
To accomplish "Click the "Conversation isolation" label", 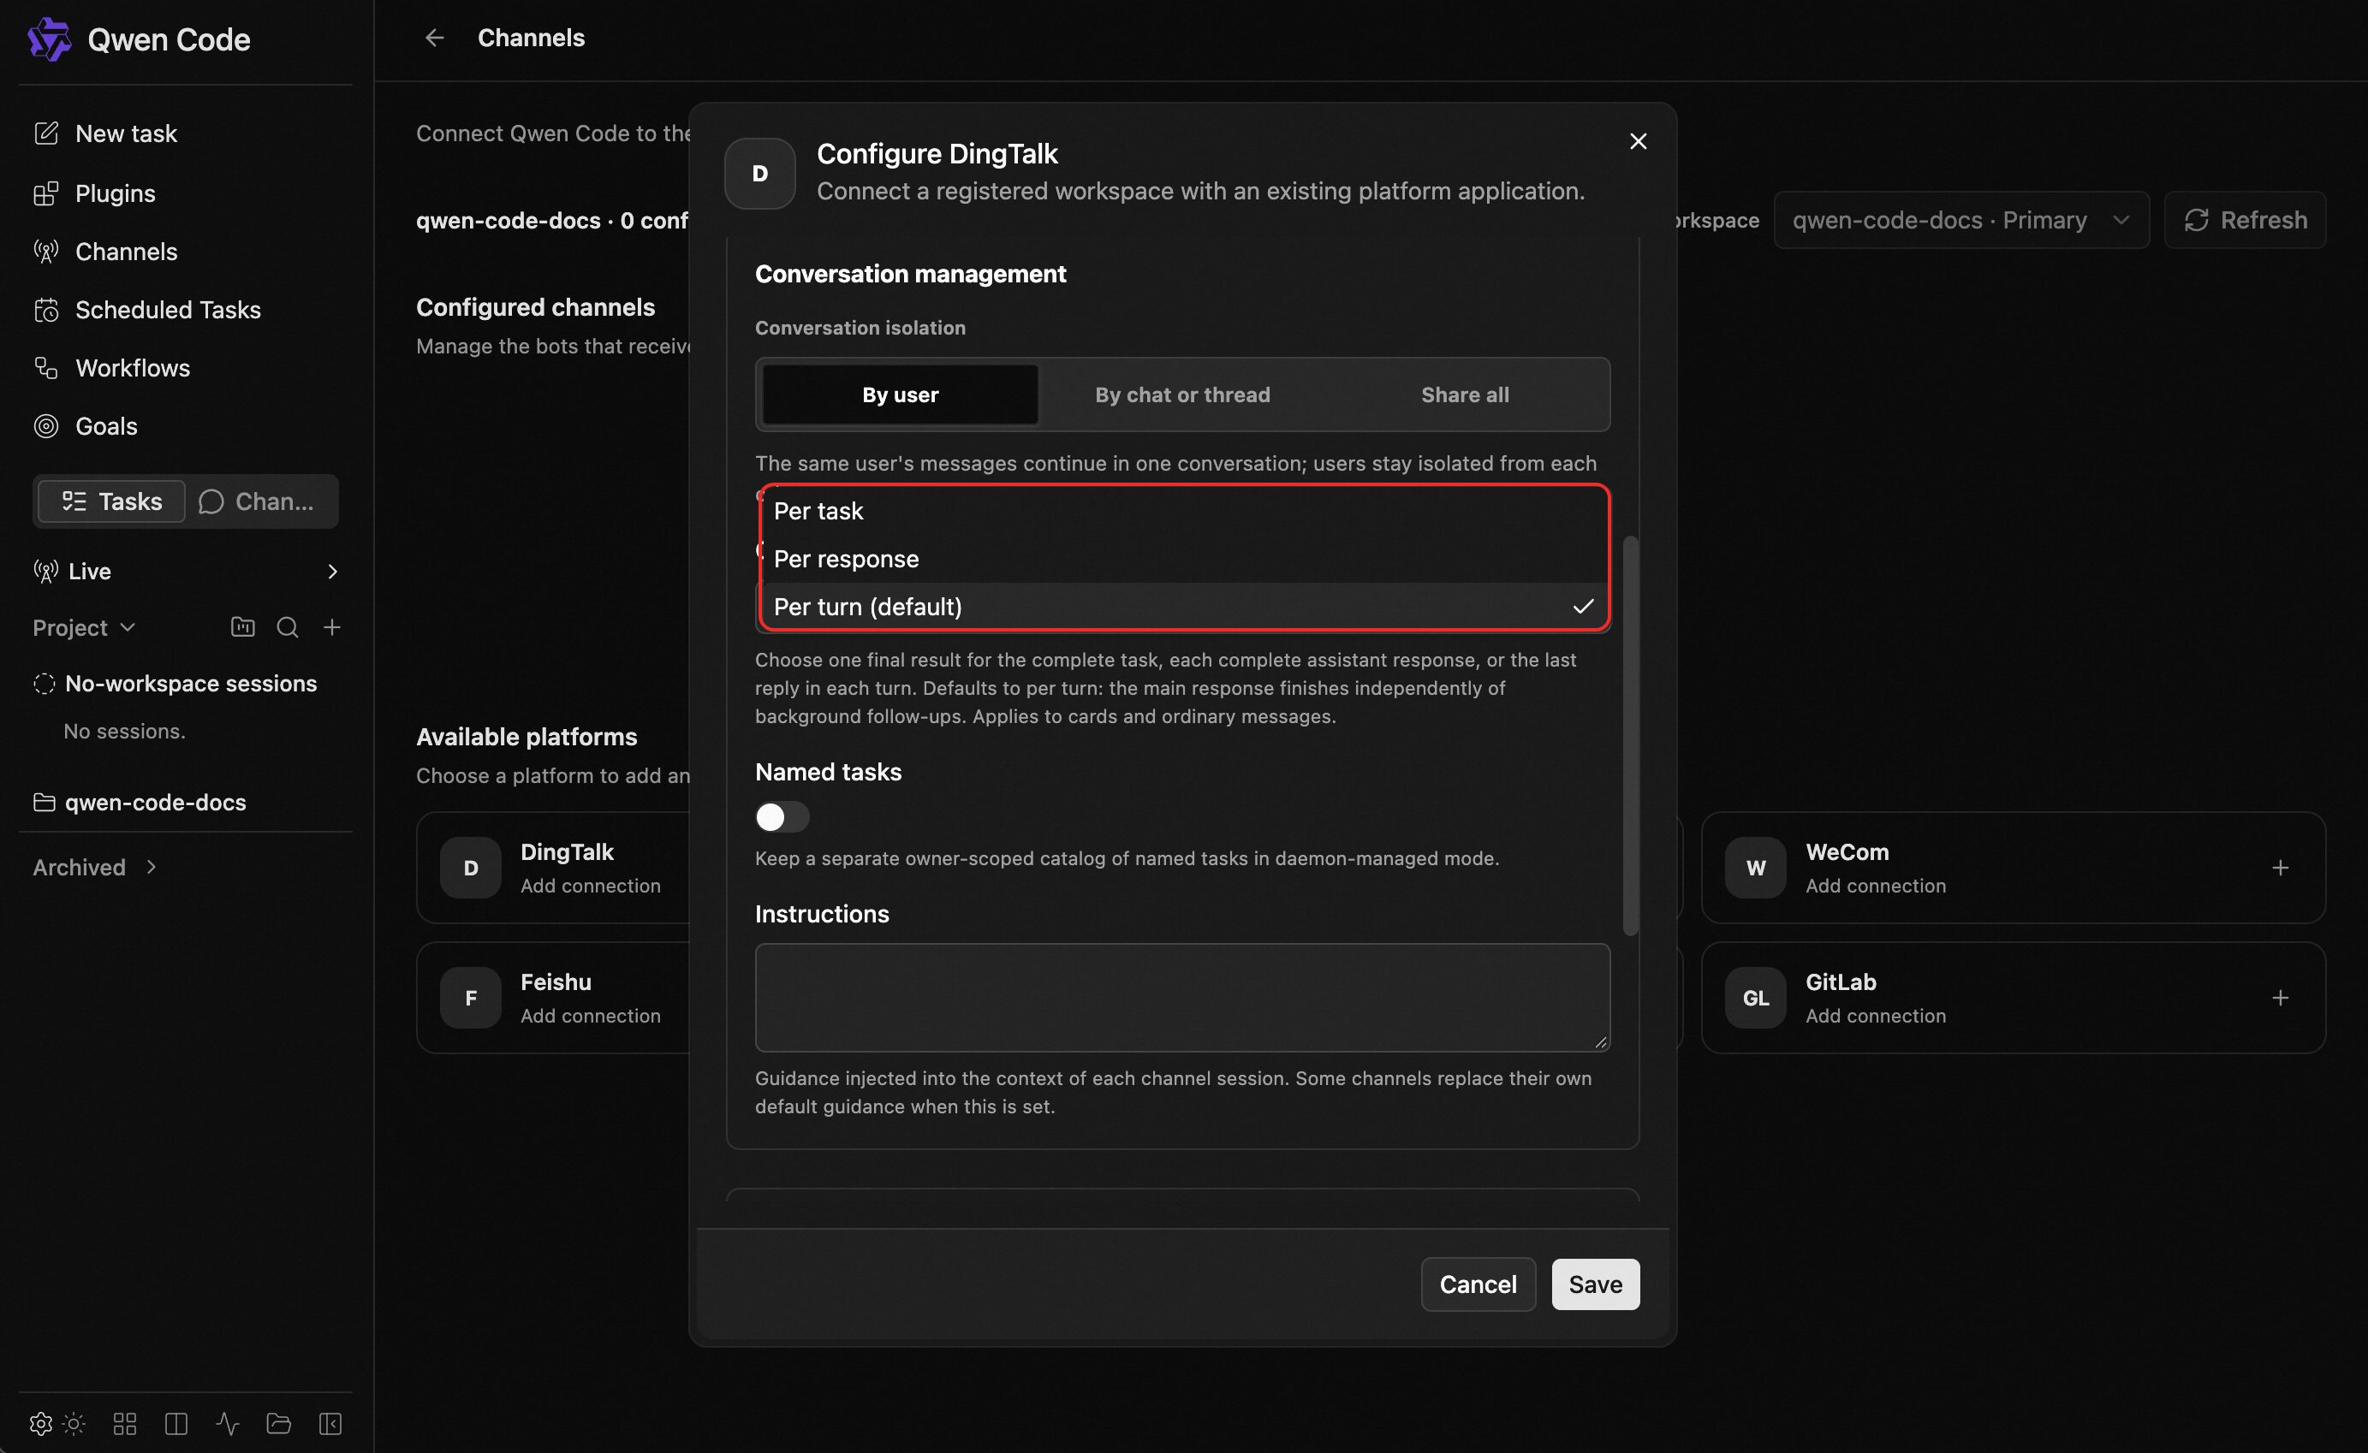I will (x=860, y=328).
